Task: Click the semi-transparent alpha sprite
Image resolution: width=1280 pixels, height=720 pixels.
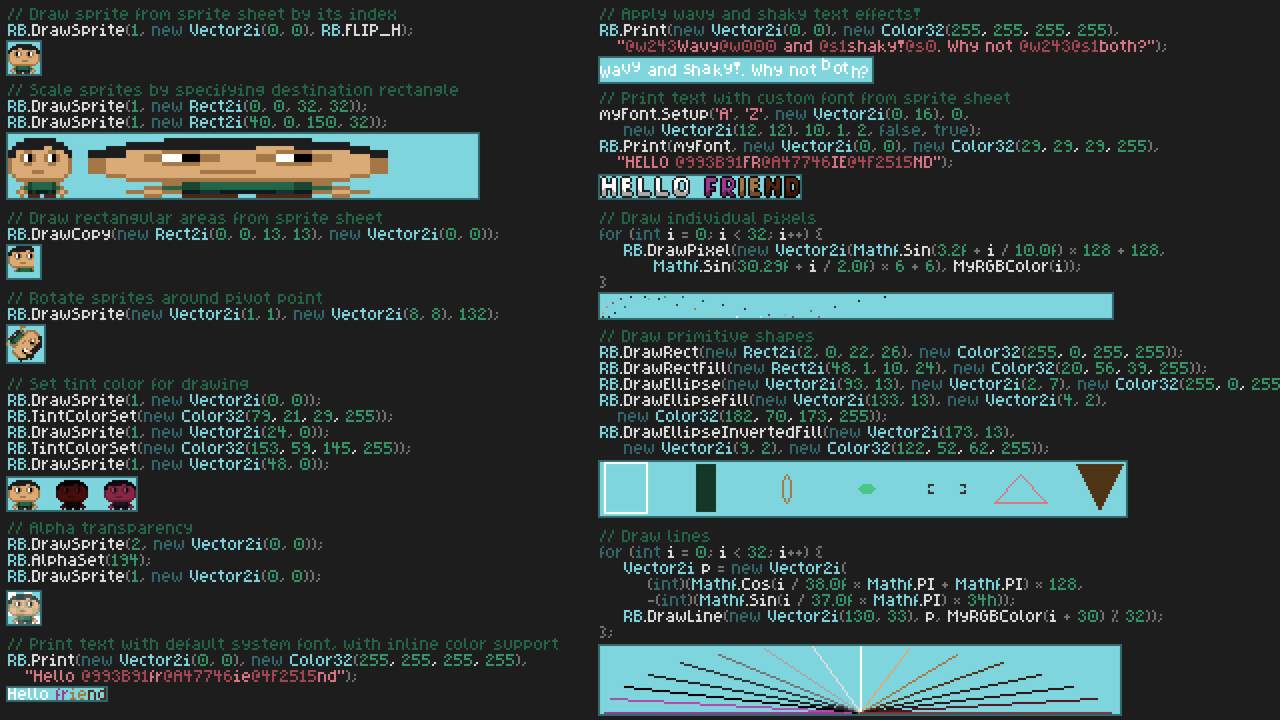Action: pos(23,609)
